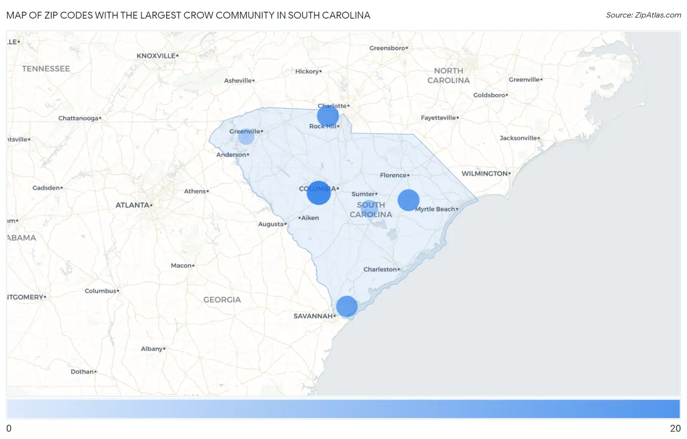This screenshot has height=439, width=687.
Task: Click the KNOXVILLE city label
Action: [156, 56]
